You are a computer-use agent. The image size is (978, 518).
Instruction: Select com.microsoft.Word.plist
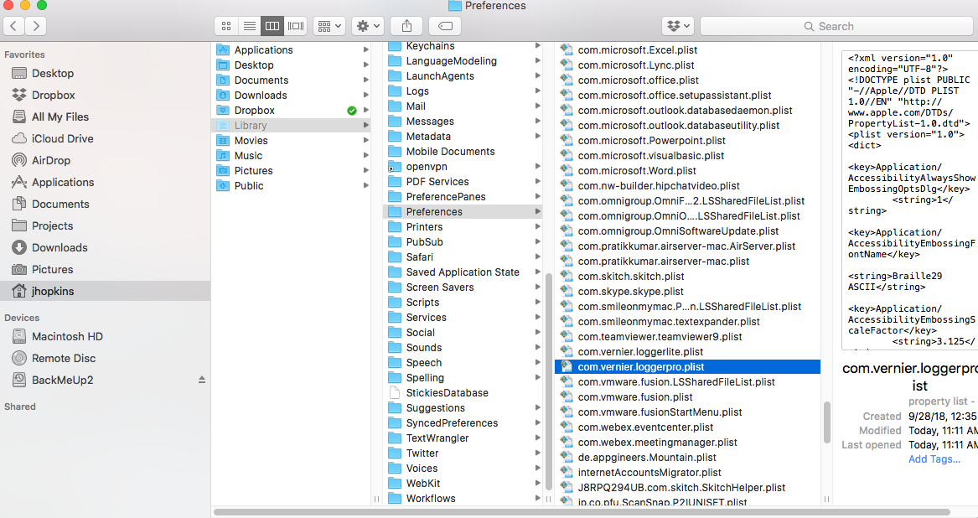tap(687, 171)
